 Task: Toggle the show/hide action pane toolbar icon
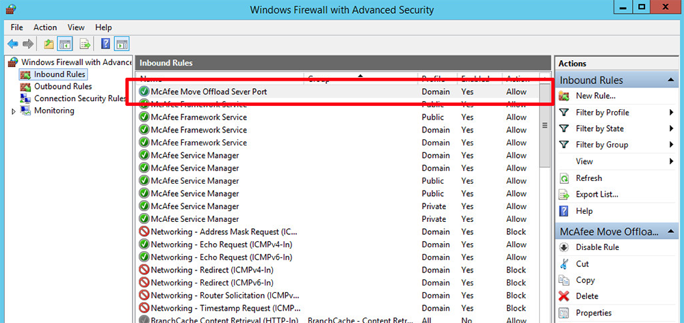point(122,44)
